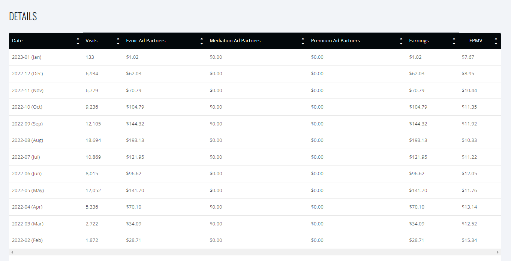Click the Ezoic Ad Partners header label
The height and width of the screenshot is (261, 511).
[146, 41]
